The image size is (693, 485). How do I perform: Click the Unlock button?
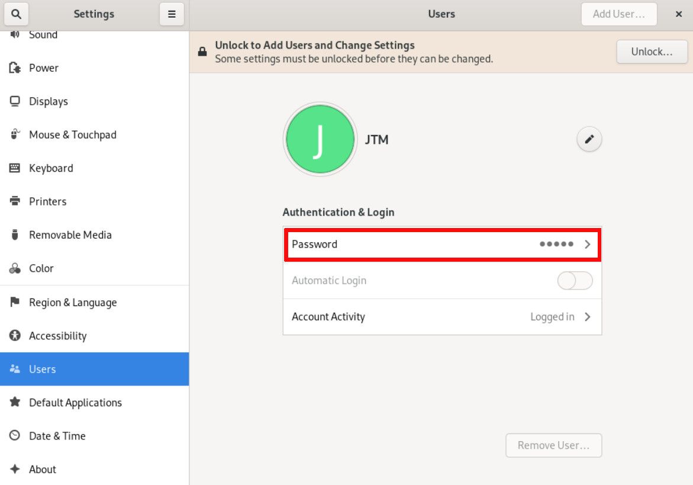pyautogui.click(x=652, y=52)
